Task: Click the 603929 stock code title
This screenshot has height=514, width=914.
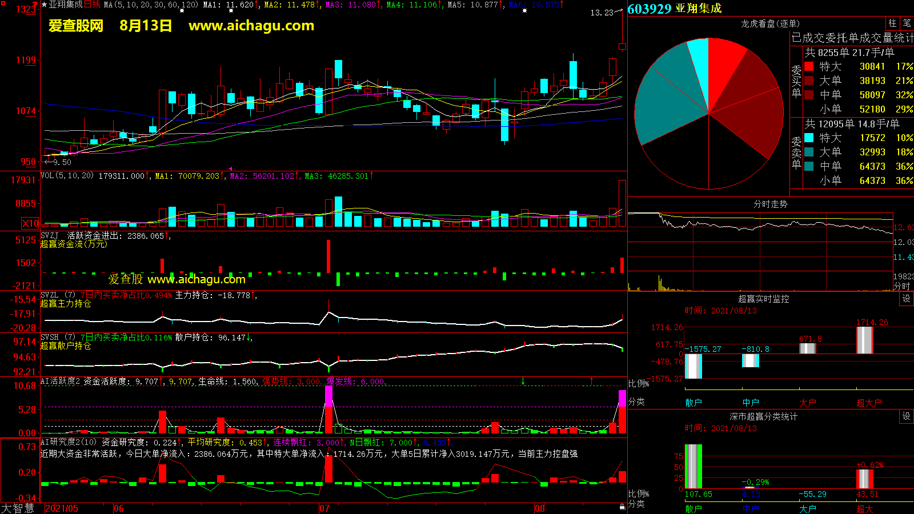Action: [x=650, y=9]
